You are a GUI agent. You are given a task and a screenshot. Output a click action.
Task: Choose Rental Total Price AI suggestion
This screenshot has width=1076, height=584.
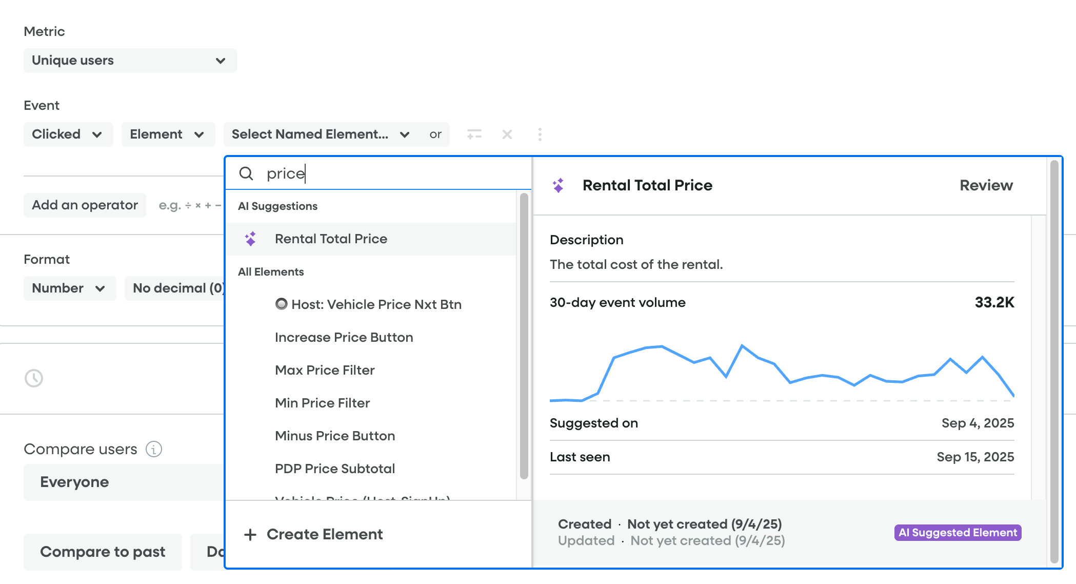331,239
